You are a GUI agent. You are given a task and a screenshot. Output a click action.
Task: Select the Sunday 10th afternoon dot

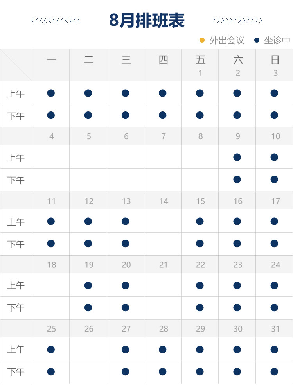[274, 179]
